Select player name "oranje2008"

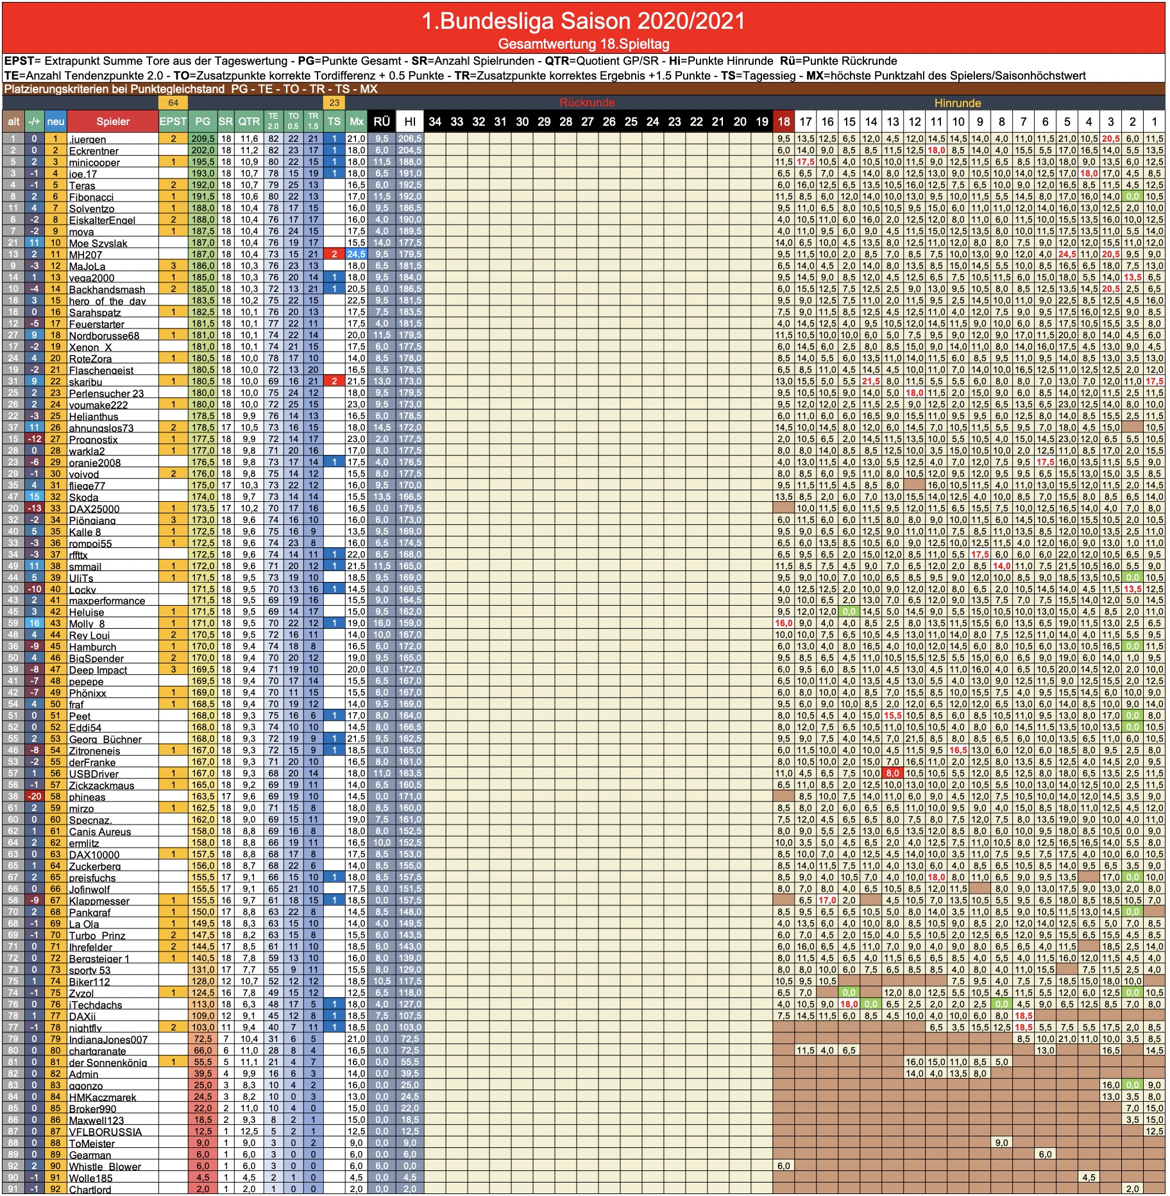click(x=95, y=462)
